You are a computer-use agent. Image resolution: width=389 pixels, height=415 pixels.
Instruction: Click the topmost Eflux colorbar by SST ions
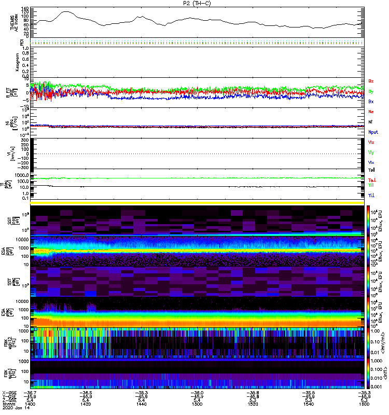368,220
